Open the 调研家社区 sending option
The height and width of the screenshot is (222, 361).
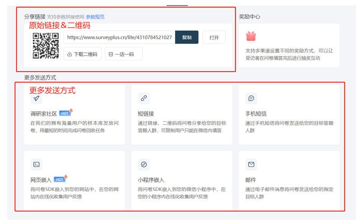point(74,114)
